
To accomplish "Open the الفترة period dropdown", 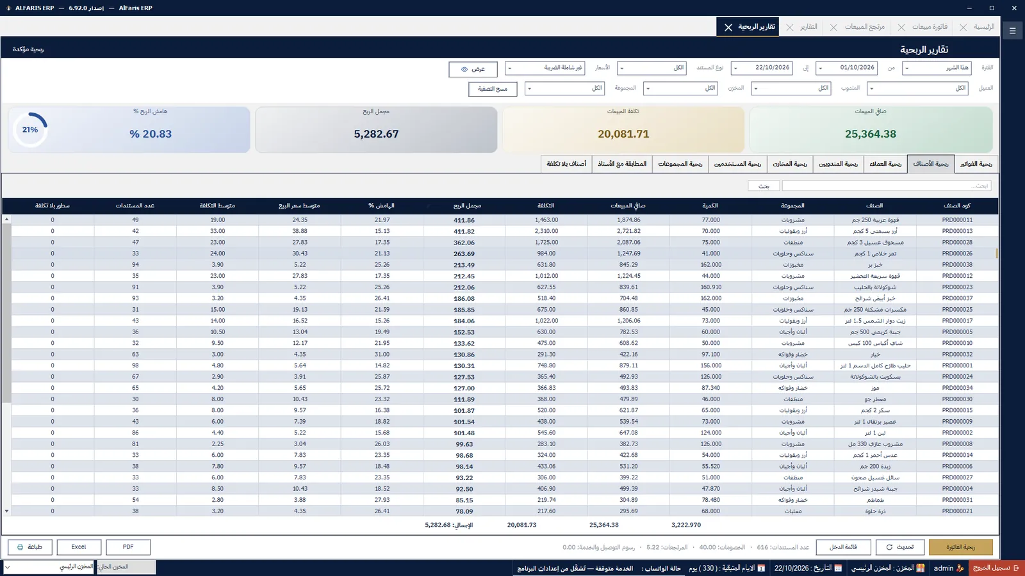I will (x=937, y=68).
